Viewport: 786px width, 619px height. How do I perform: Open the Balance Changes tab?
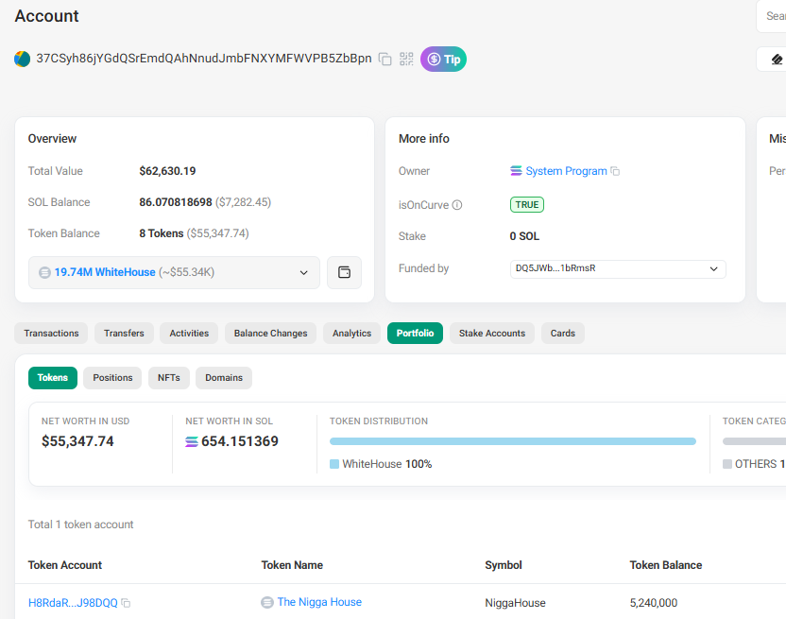[x=271, y=333]
